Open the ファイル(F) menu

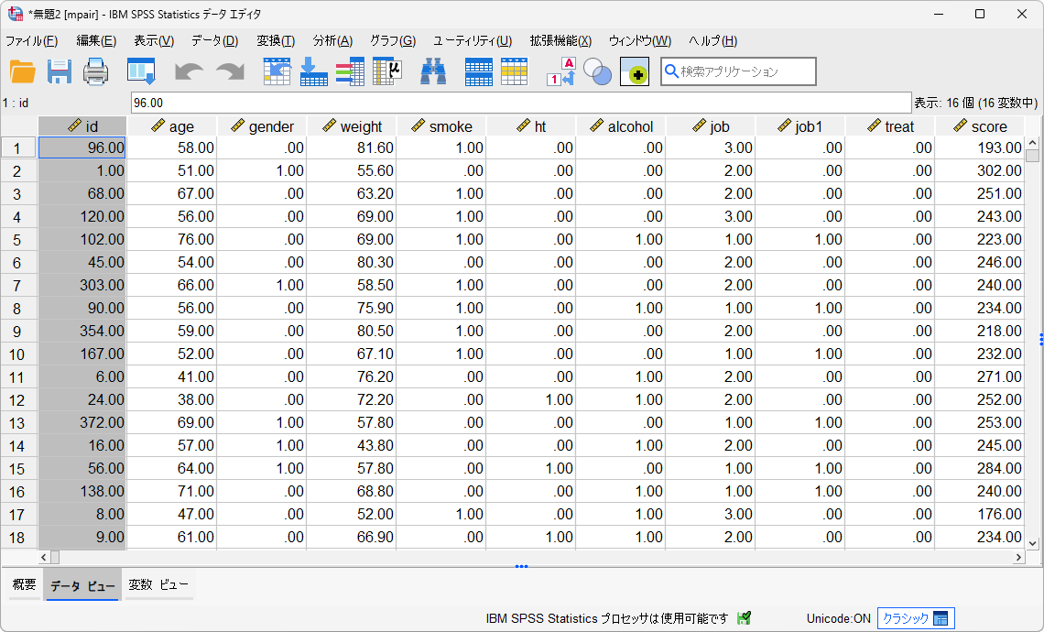tap(31, 40)
